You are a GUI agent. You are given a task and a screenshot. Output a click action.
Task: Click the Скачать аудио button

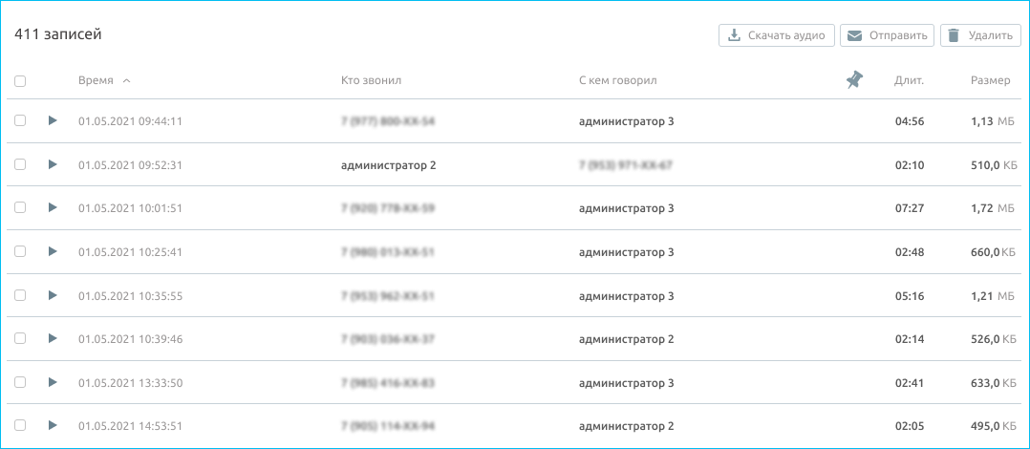[x=777, y=35]
